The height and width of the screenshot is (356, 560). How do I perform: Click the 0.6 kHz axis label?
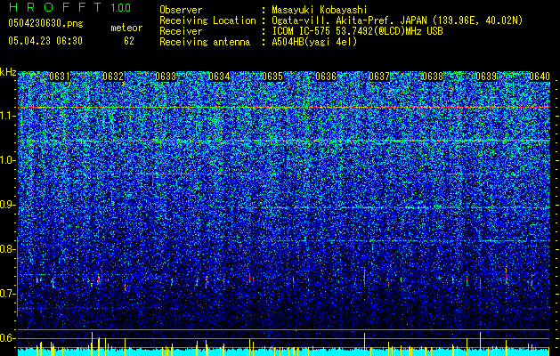(7, 338)
